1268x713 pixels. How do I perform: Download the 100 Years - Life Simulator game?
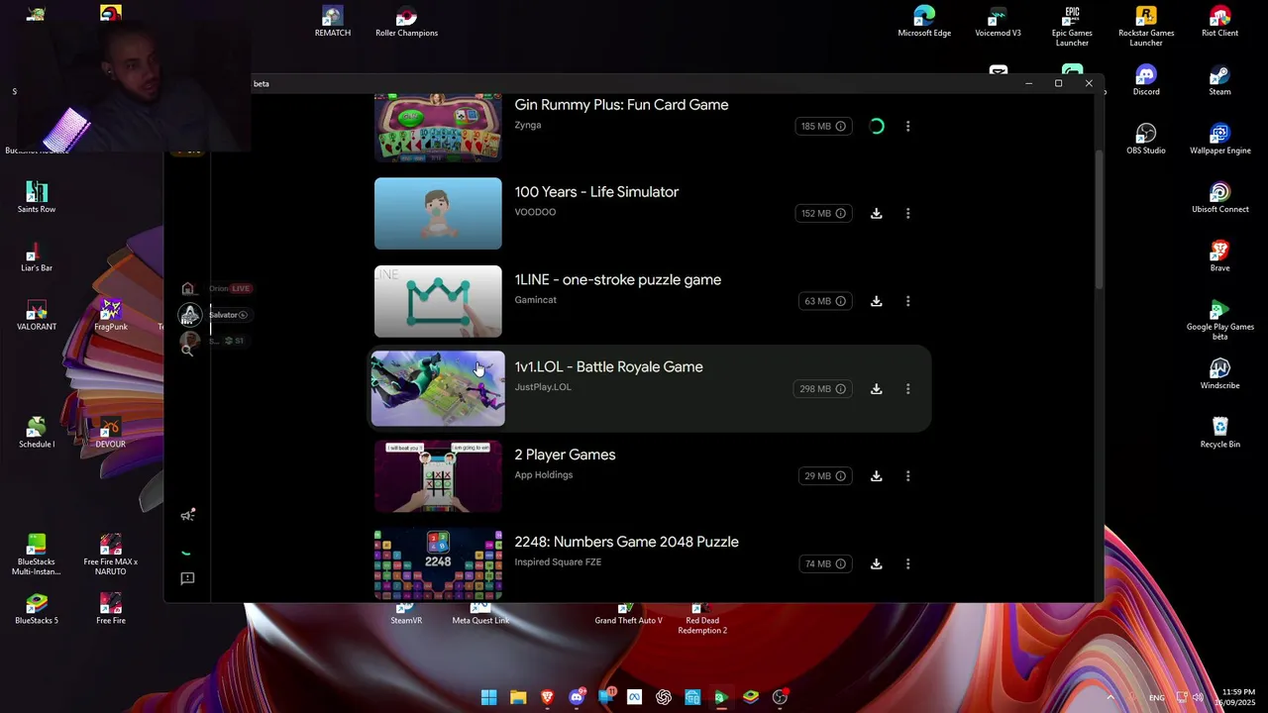(x=876, y=214)
